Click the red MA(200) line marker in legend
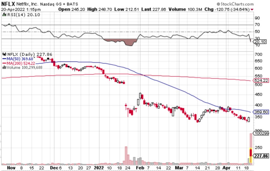This screenshot has width=270, height=171. pos(4,63)
